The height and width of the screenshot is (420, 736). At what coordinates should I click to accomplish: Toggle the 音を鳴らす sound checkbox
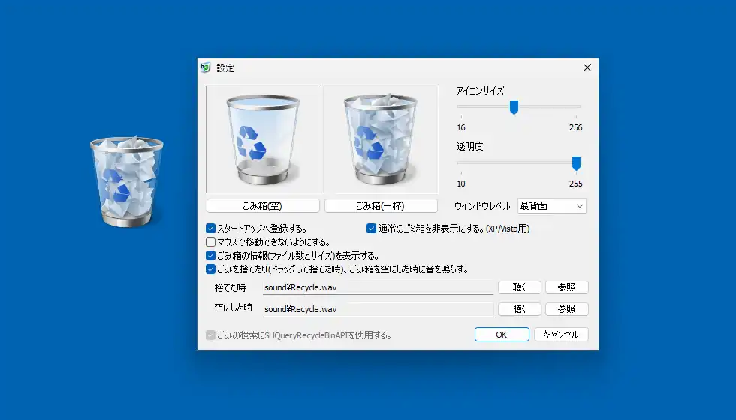[211, 269]
